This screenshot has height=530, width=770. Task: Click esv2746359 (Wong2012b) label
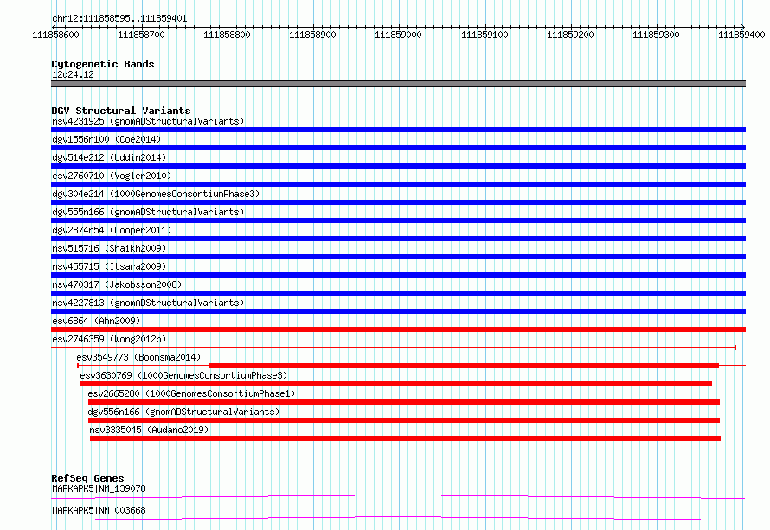click(109, 339)
